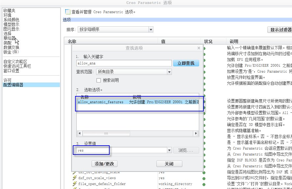Open 图元显示 category
Screen dimensions: 292x189
coord(11,29)
